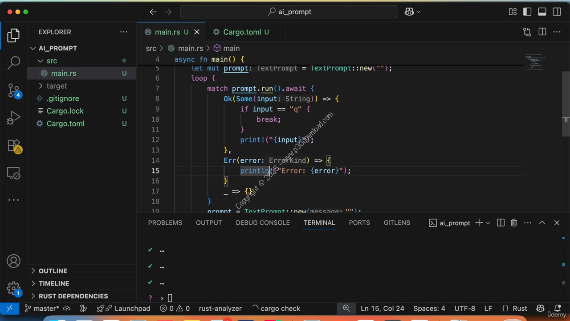Open editor More Actions ellipsis

557,32
